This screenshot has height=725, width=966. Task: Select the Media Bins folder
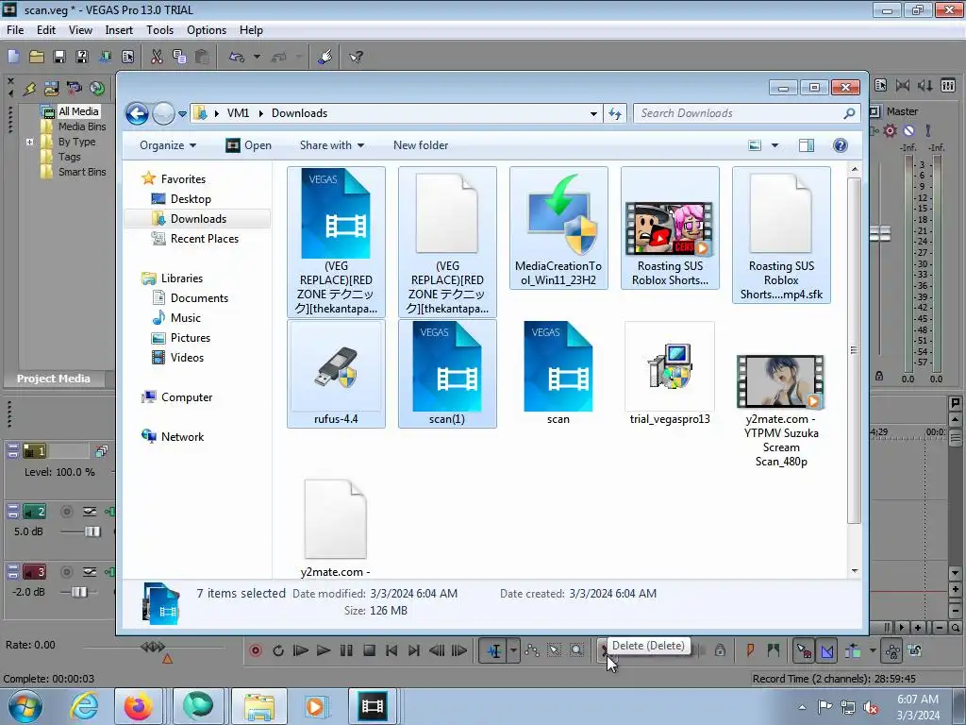point(82,126)
